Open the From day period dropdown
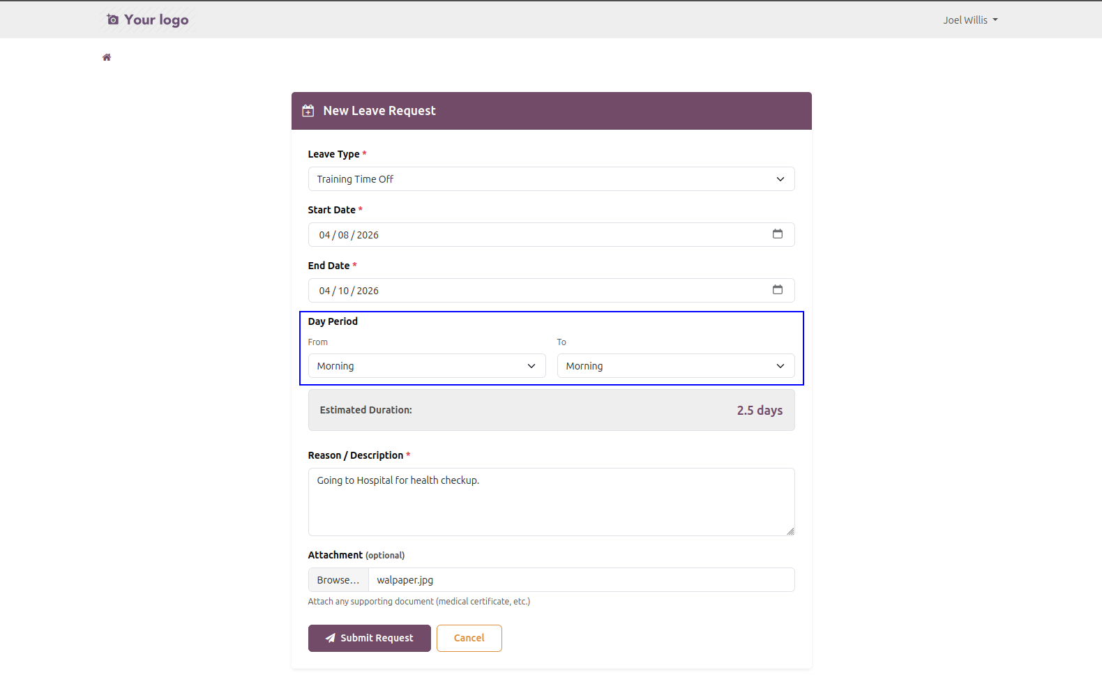 pos(427,366)
